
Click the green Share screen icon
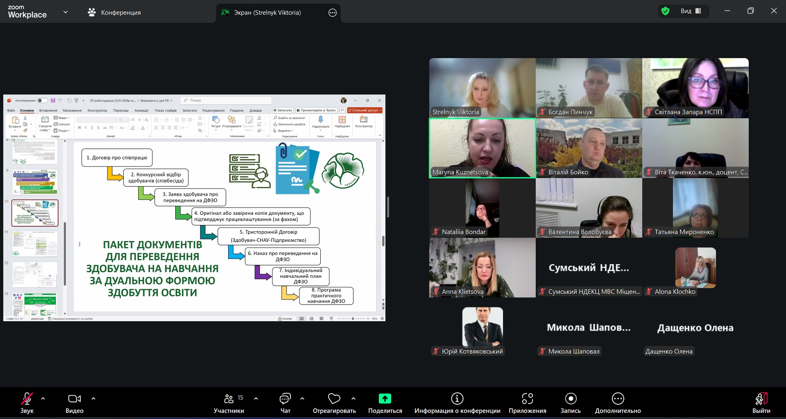(385, 399)
